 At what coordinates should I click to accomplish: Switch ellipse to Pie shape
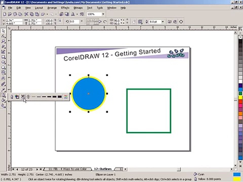click(100, 22)
